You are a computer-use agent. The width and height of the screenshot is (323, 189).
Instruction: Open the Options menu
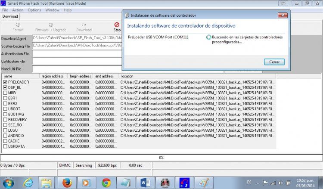pos(34,10)
